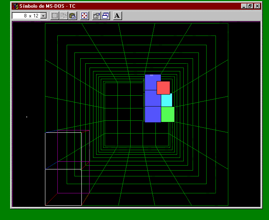269x220 pixels.
Task: Toggle Full screen mode icon
Action: tap(84, 16)
